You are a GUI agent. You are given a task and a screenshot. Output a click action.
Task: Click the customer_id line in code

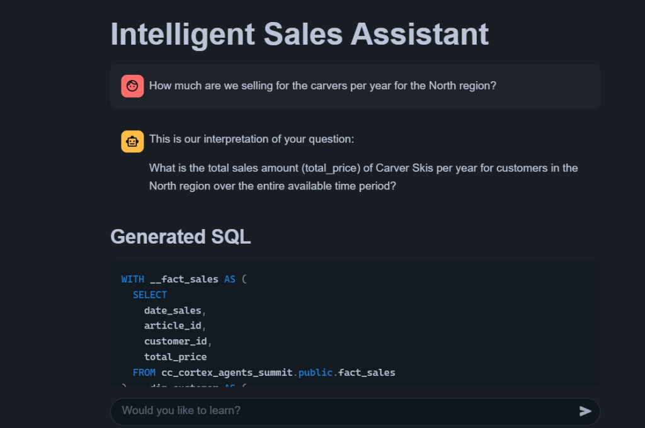coord(176,341)
